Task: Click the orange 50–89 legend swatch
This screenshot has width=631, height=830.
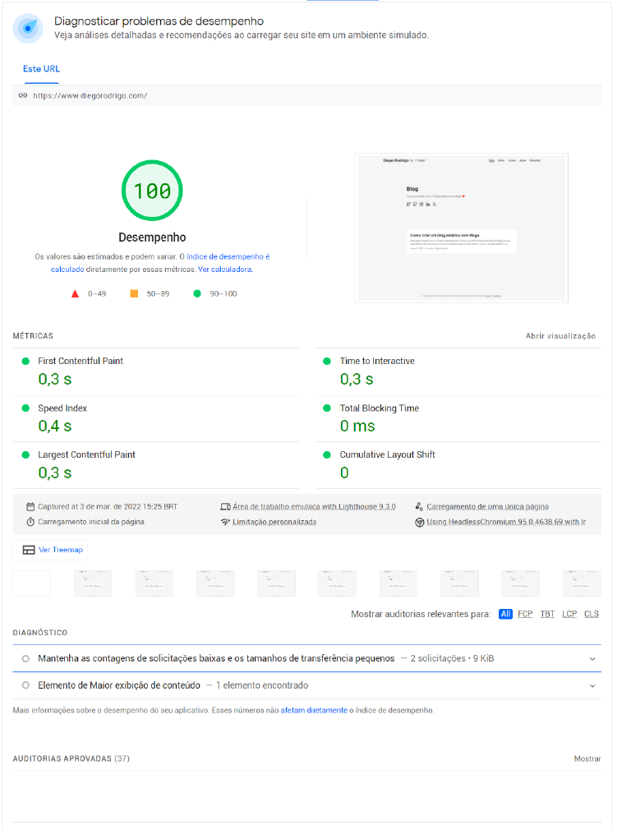Action: coord(134,293)
